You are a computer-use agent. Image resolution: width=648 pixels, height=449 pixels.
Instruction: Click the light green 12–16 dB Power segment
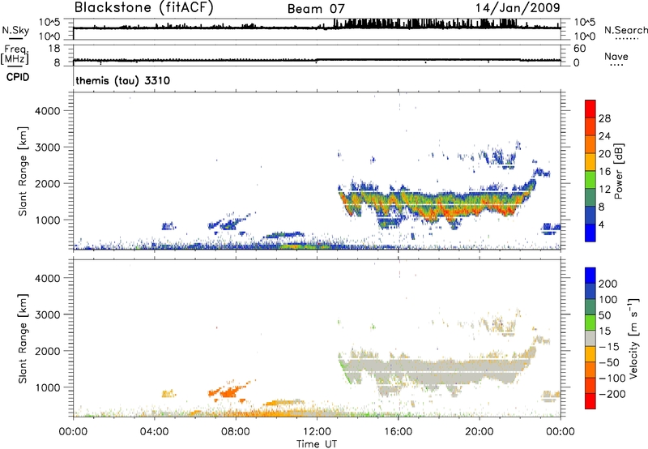[x=590, y=180]
